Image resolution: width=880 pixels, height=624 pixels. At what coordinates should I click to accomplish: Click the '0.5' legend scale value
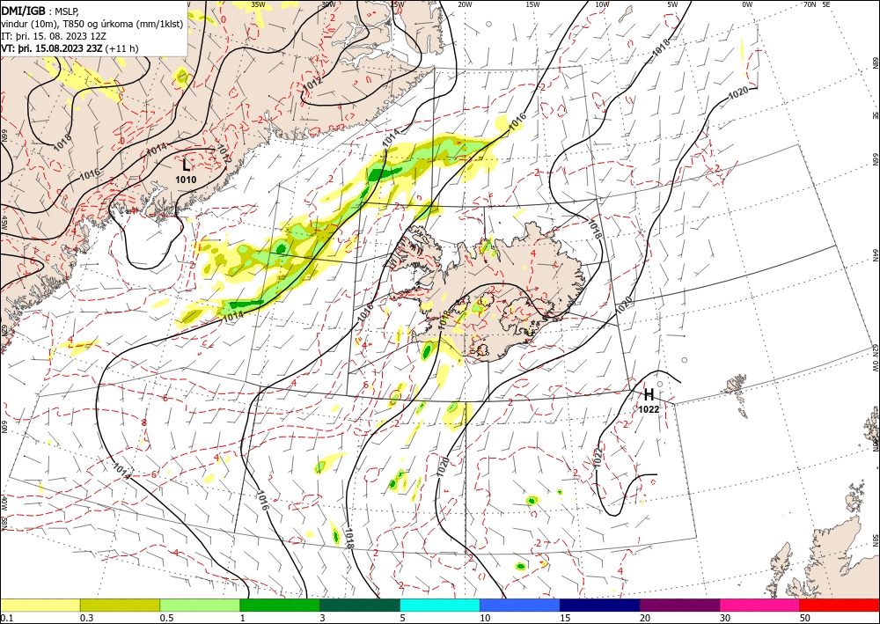pyautogui.click(x=166, y=618)
